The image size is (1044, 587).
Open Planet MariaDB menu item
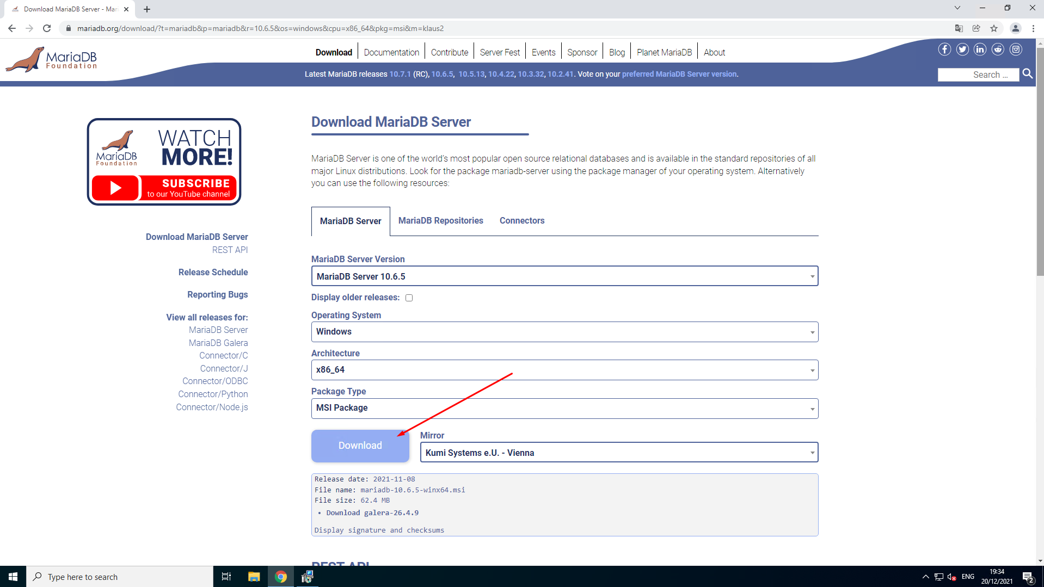coord(664,52)
